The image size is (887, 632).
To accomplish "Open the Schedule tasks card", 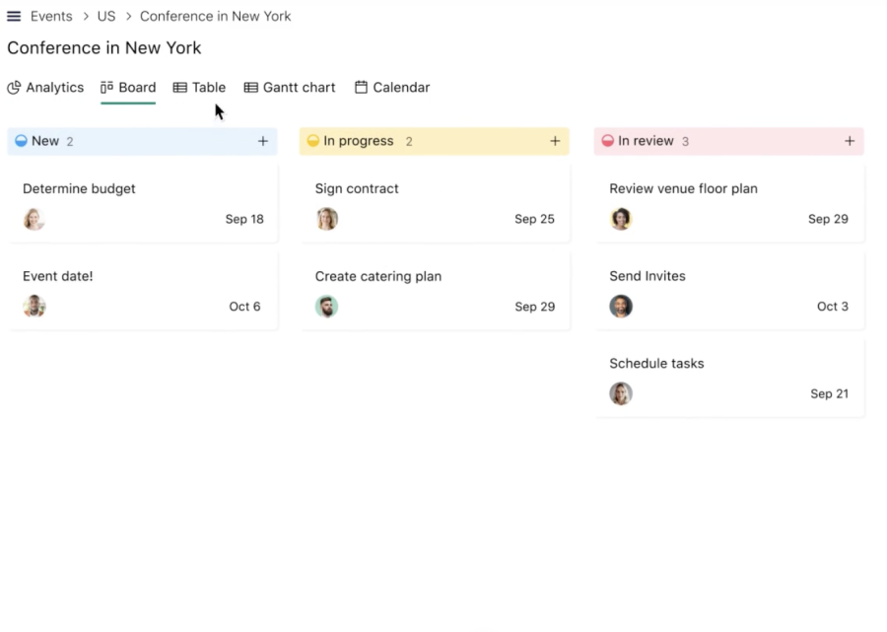I will point(729,379).
